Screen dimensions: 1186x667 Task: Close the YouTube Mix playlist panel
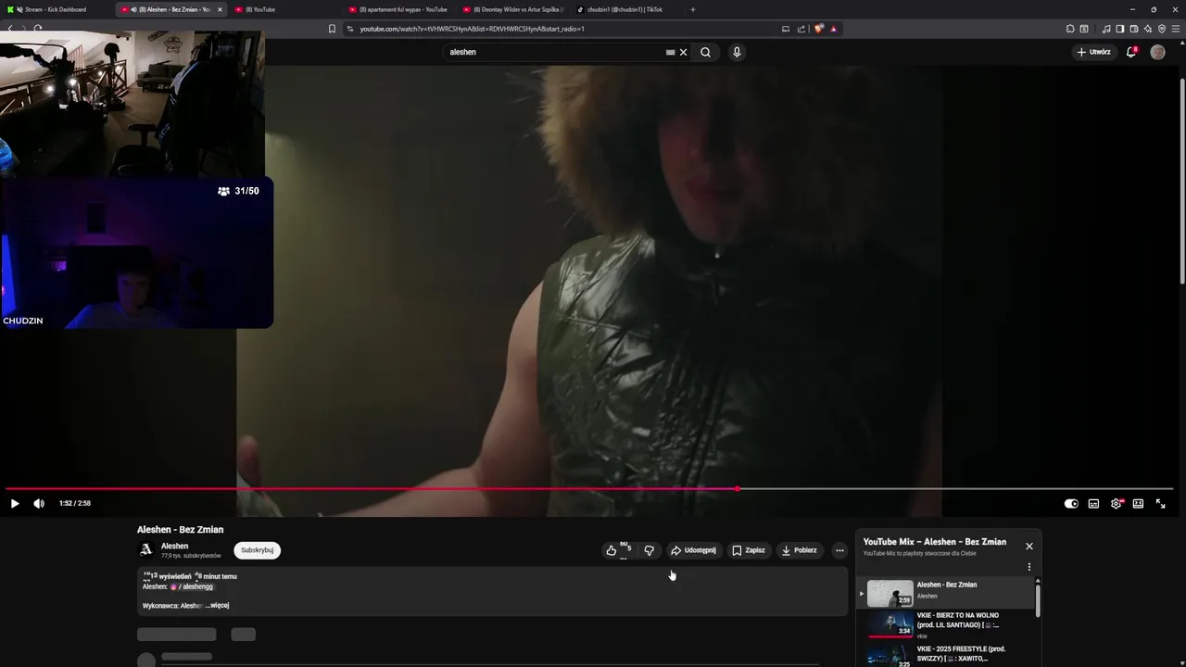click(x=1028, y=547)
